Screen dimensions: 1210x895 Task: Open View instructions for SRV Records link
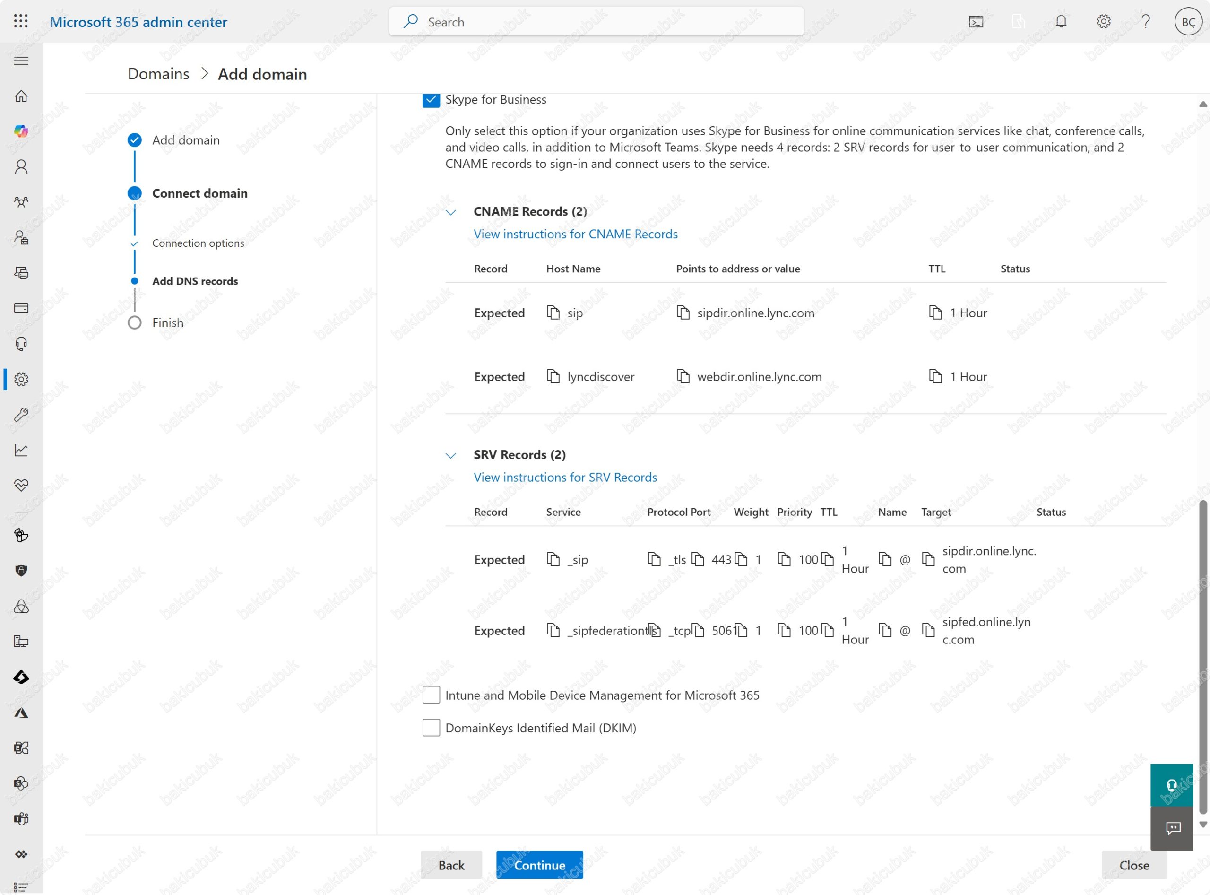pyautogui.click(x=565, y=478)
